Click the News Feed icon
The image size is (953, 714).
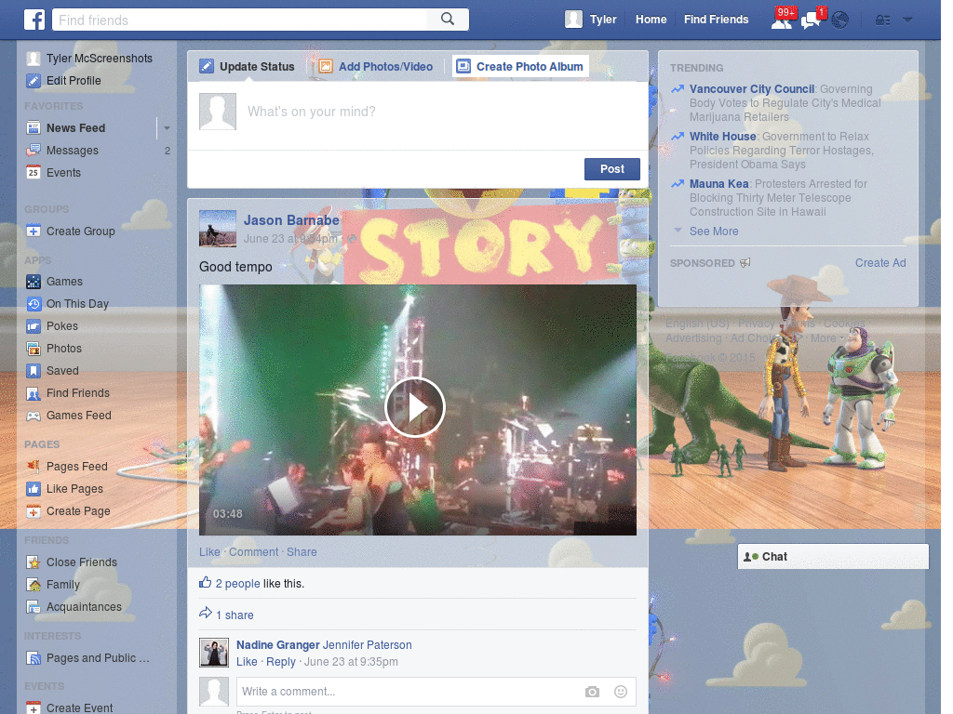pyautogui.click(x=34, y=128)
